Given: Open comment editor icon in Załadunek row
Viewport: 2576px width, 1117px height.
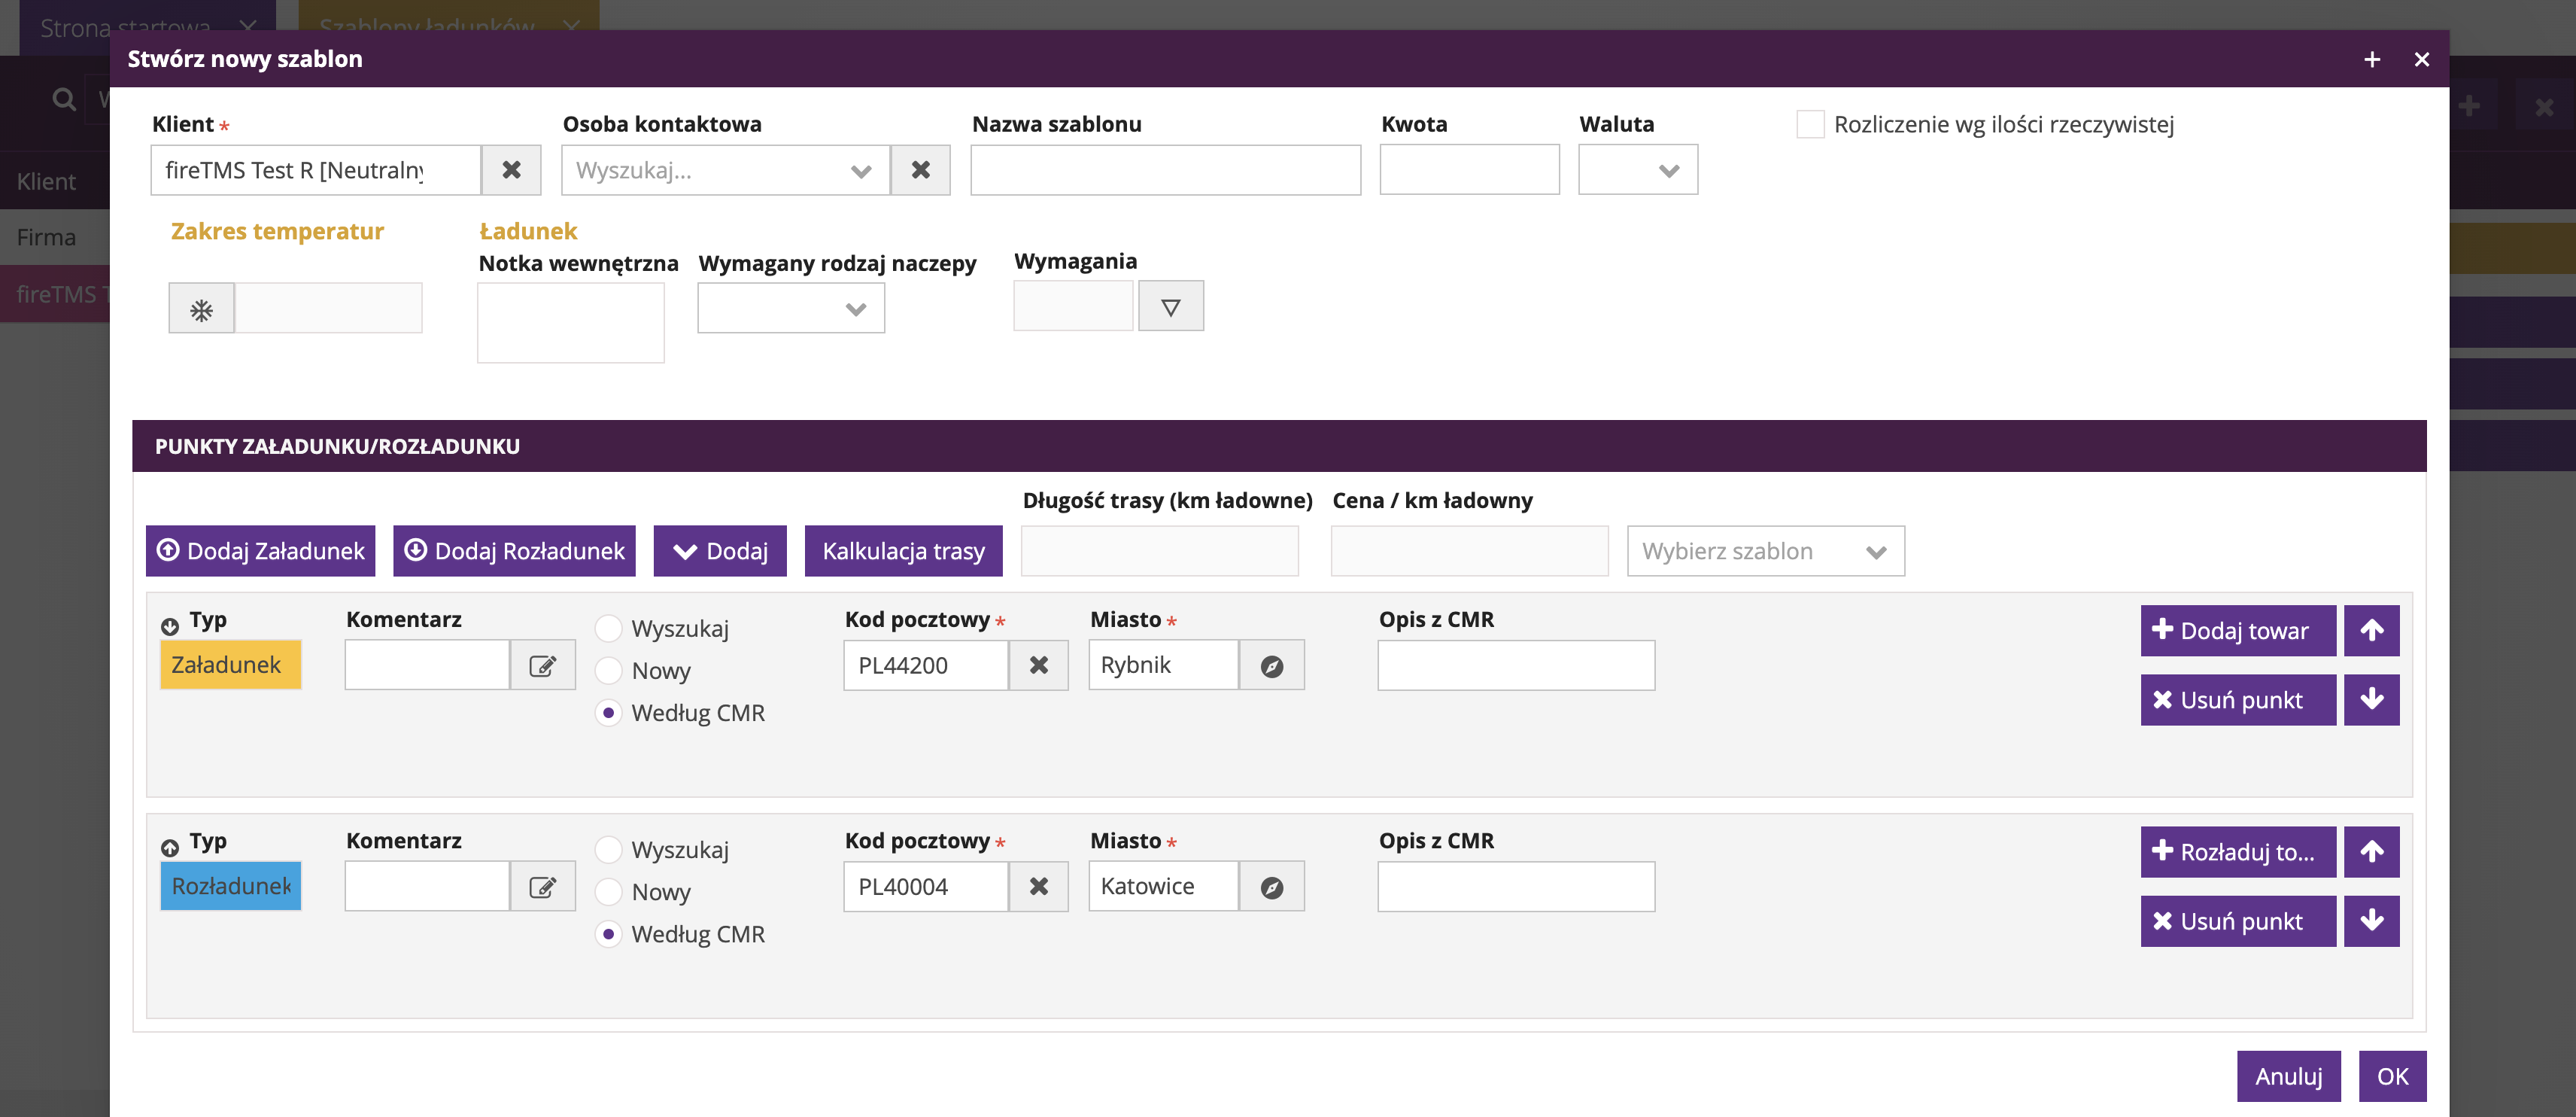Looking at the screenshot, I should tap(542, 667).
